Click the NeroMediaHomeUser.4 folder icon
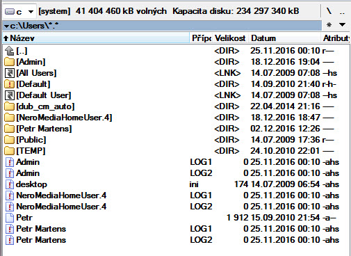The width and height of the screenshot is (351, 256). point(10,118)
